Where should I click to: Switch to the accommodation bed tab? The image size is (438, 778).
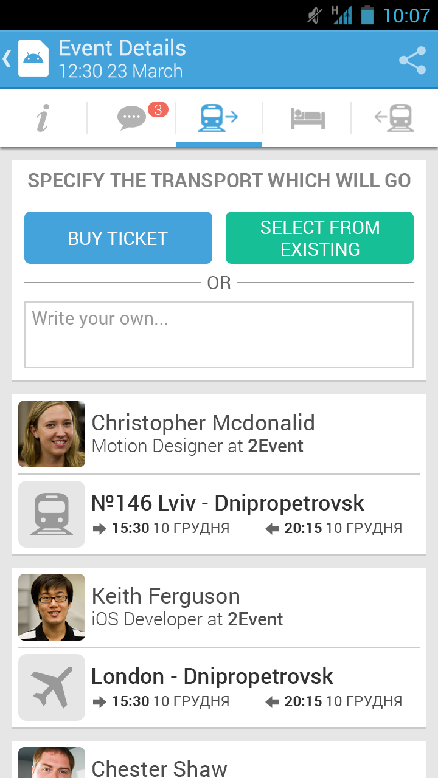click(x=307, y=118)
